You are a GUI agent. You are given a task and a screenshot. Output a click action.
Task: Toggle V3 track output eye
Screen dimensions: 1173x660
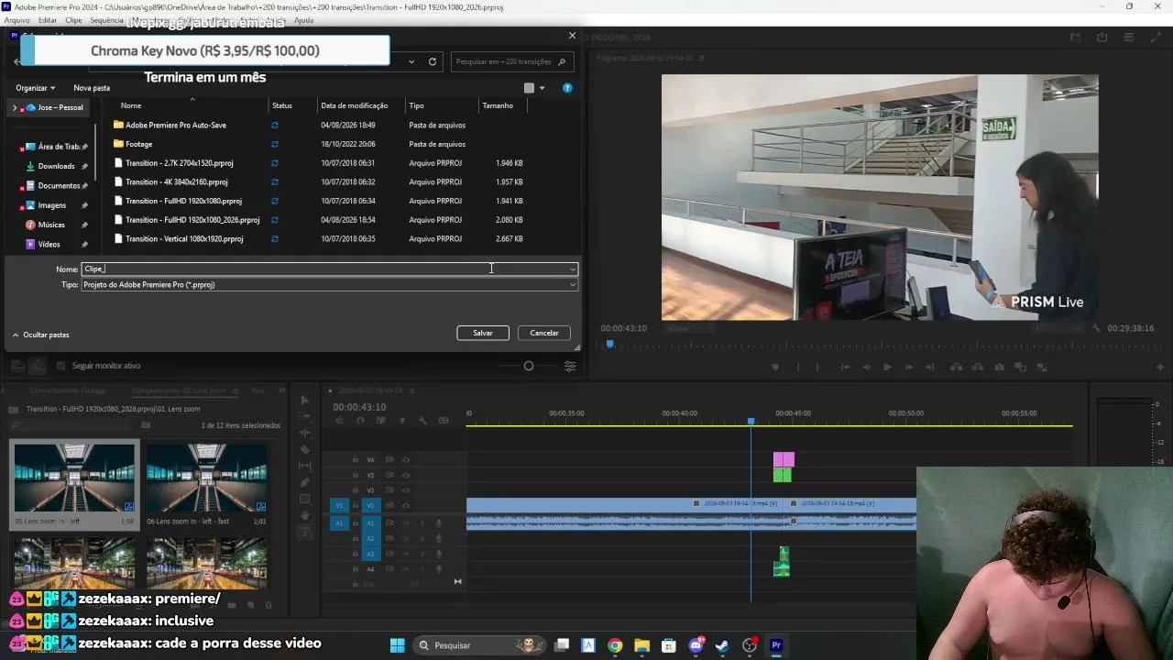(406, 475)
